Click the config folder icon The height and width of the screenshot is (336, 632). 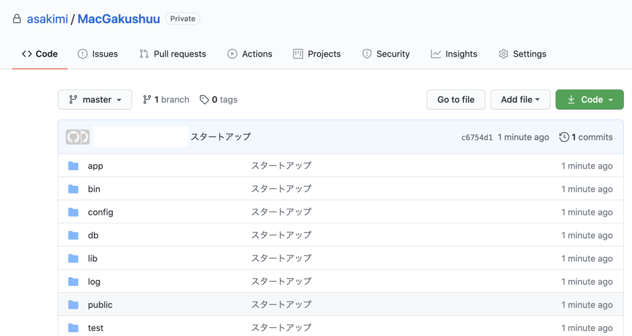73,212
